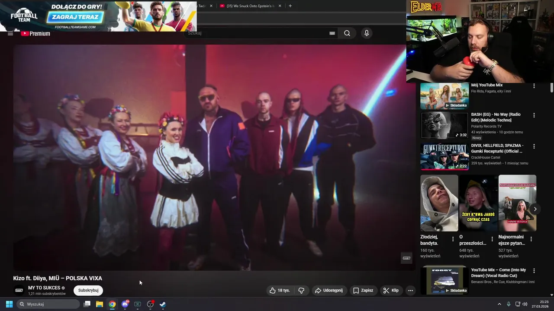Open Discord from the taskbar
Viewport: 554px width, 311px height.
125,304
